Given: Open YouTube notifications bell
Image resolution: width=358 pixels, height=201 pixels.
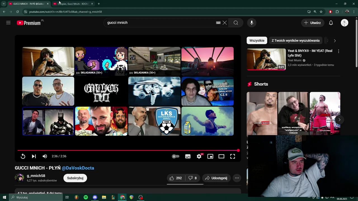Looking at the screenshot, I should tap(331, 23).
